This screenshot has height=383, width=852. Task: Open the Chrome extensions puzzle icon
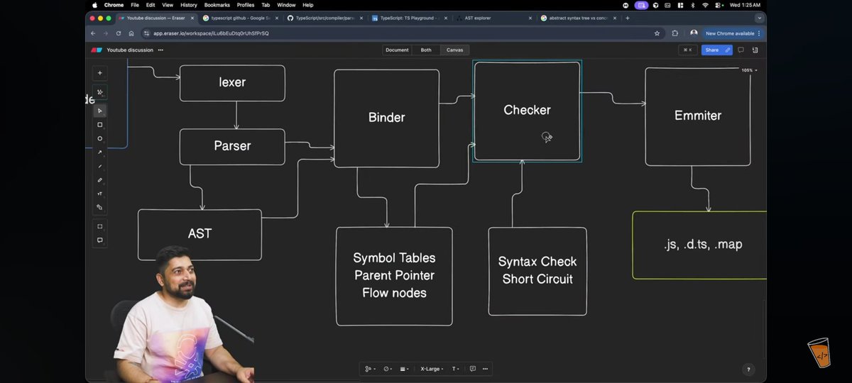pos(674,33)
